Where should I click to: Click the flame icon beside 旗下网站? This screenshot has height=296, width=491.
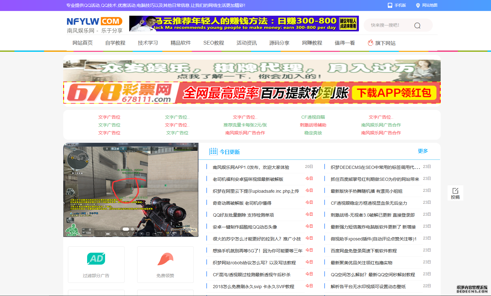click(x=371, y=43)
